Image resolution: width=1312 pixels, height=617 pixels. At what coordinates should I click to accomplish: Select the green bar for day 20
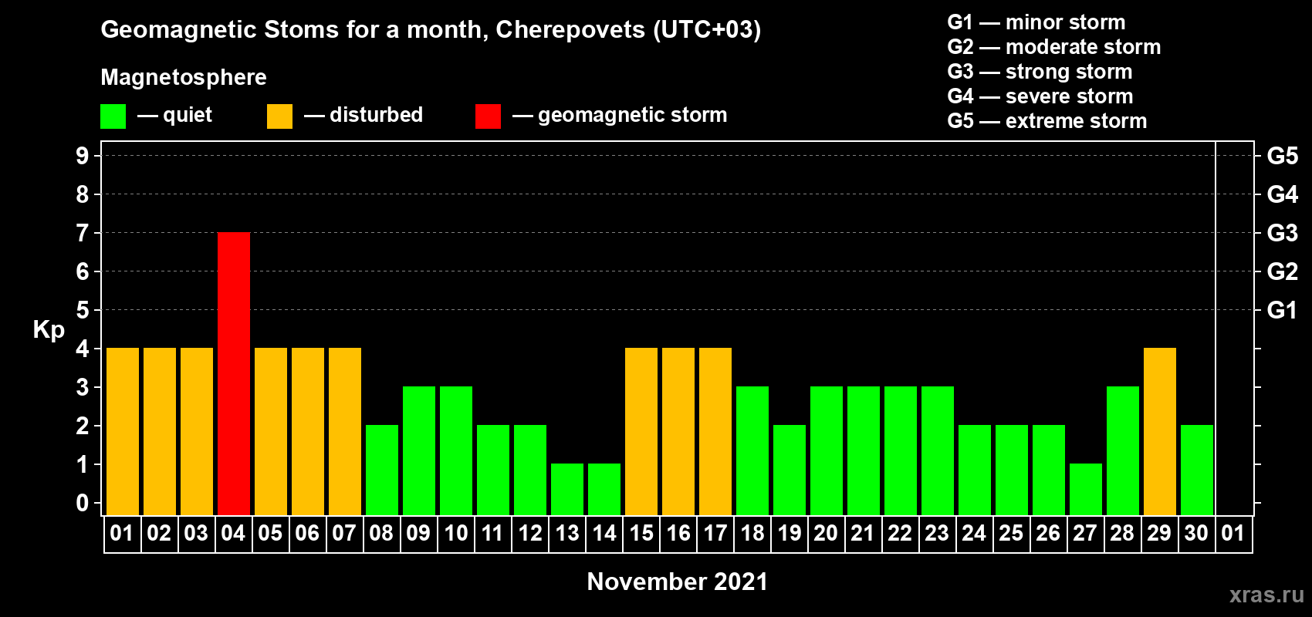pyautogui.click(x=827, y=451)
